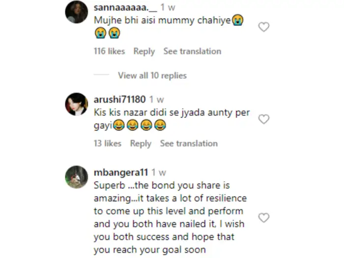This screenshot has width=344, height=258.
Task: Click the 1 w timestamp beside mbangera11
Action: [158, 172]
